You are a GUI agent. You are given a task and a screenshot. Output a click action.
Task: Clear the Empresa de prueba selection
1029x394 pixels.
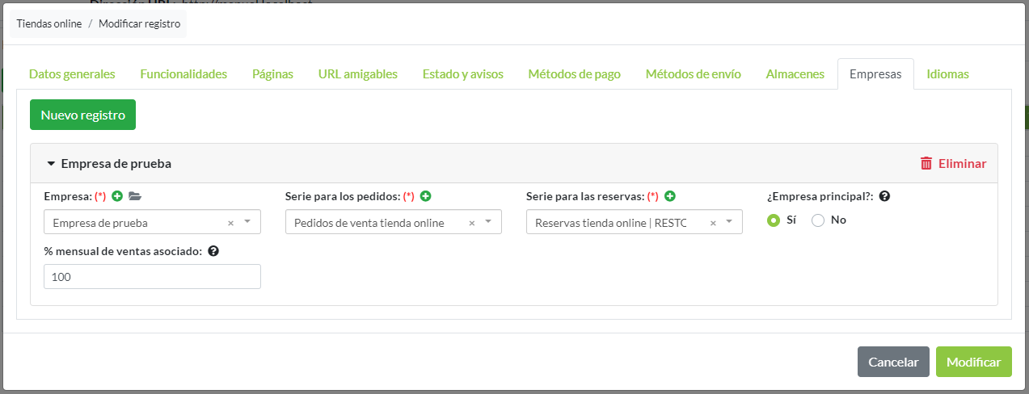click(230, 223)
